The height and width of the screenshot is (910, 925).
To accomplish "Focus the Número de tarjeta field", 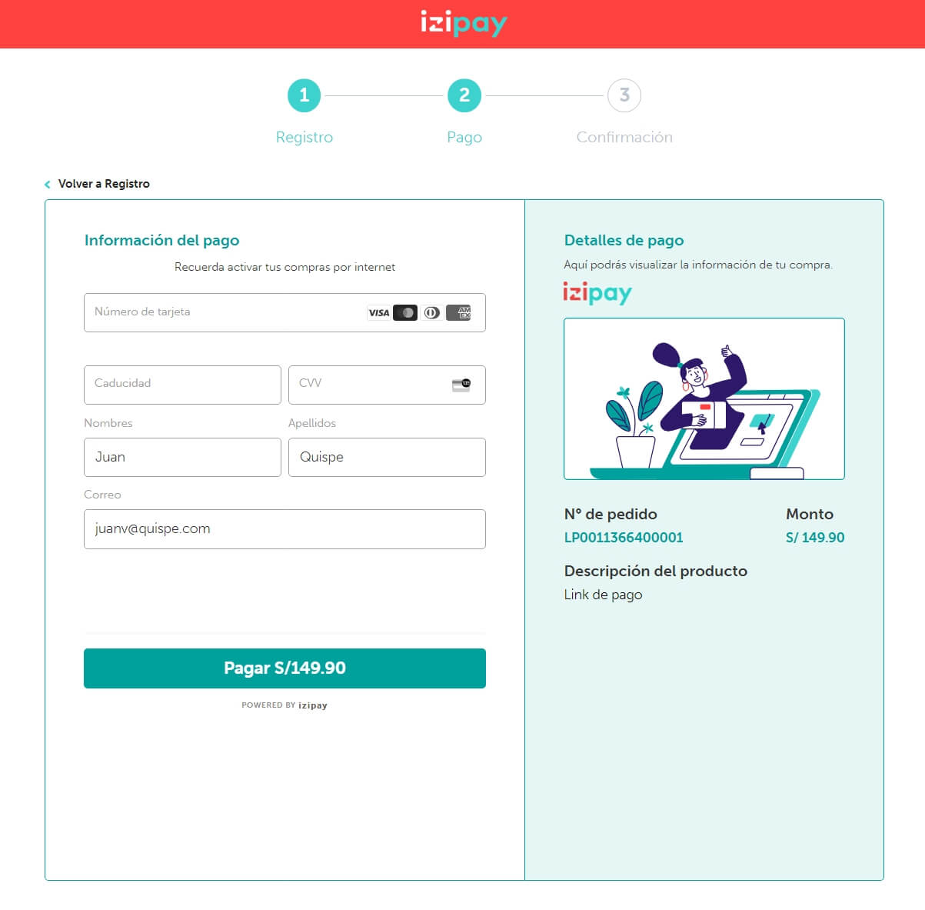I will coord(284,312).
